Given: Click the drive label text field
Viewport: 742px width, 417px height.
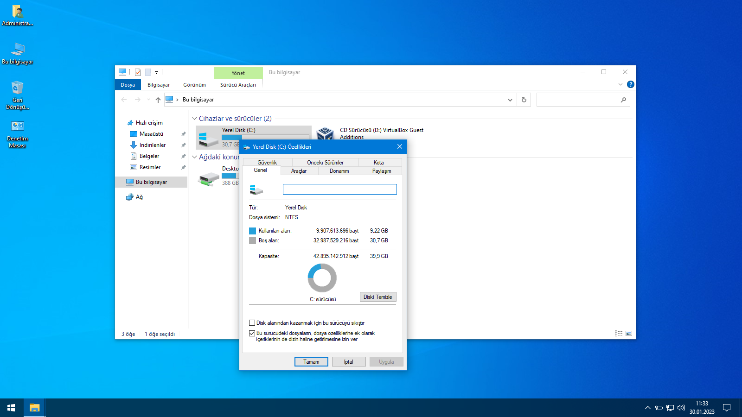Looking at the screenshot, I should 339,189.
